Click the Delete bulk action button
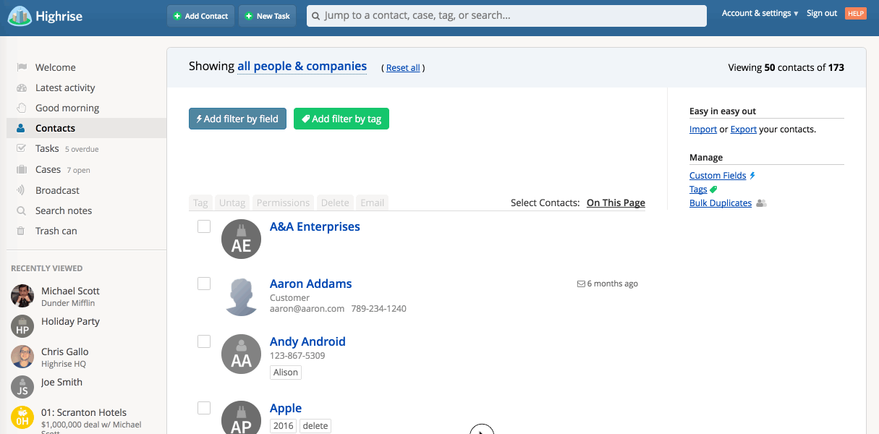Viewport: 879px width, 434px height. pos(335,203)
